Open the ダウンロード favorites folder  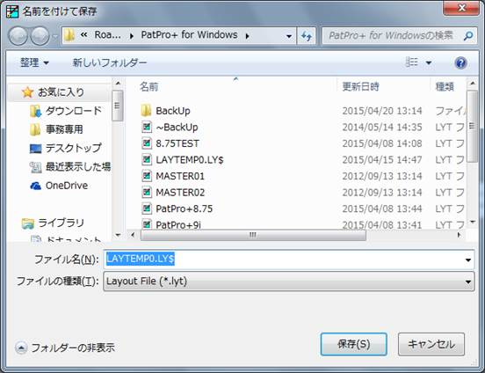point(66,111)
